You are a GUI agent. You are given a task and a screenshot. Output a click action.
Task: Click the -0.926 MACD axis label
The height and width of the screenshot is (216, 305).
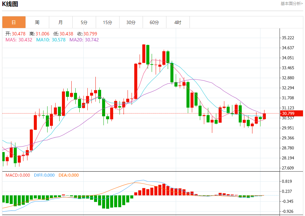pyautogui.click(x=287, y=212)
